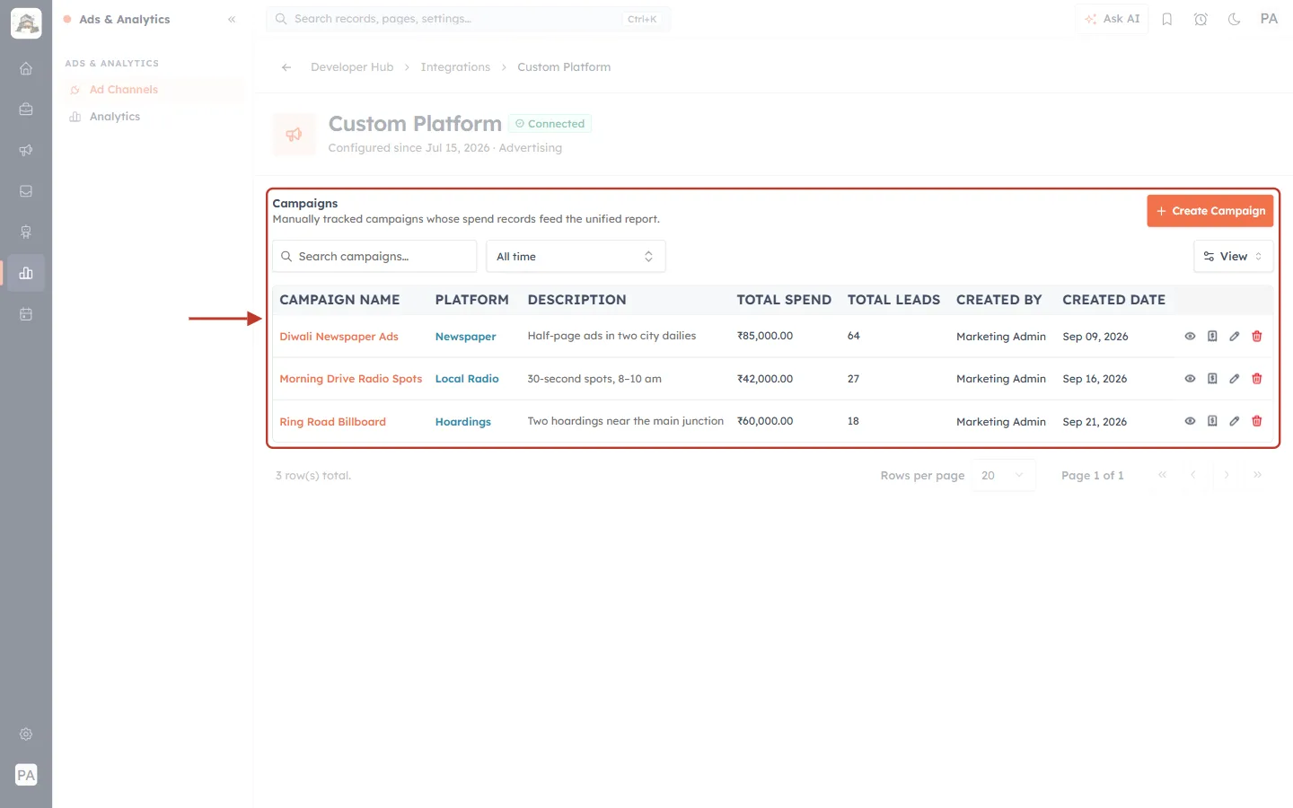View the Diwali Newspaper Ads campaign eye icon
The height and width of the screenshot is (808, 1293).
coord(1190,337)
